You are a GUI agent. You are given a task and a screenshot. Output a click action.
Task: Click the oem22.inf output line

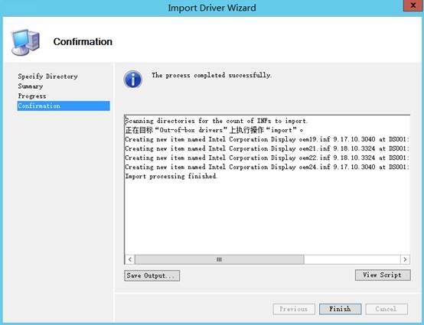pyautogui.click(x=267, y=158)
